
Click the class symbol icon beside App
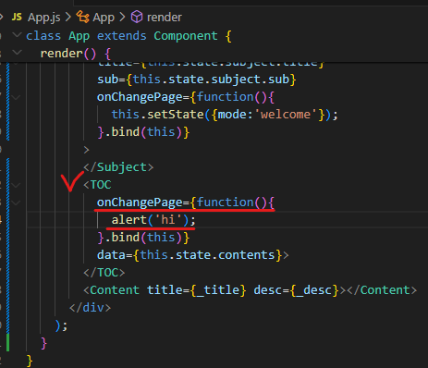[x=82, y=17]
